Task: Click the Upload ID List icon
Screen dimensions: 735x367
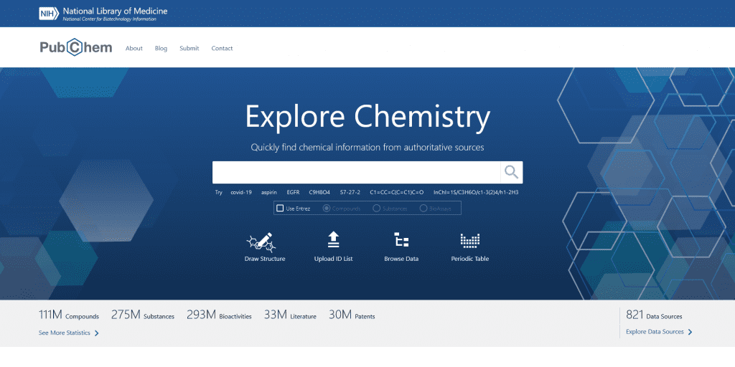Action: (333, 239)
